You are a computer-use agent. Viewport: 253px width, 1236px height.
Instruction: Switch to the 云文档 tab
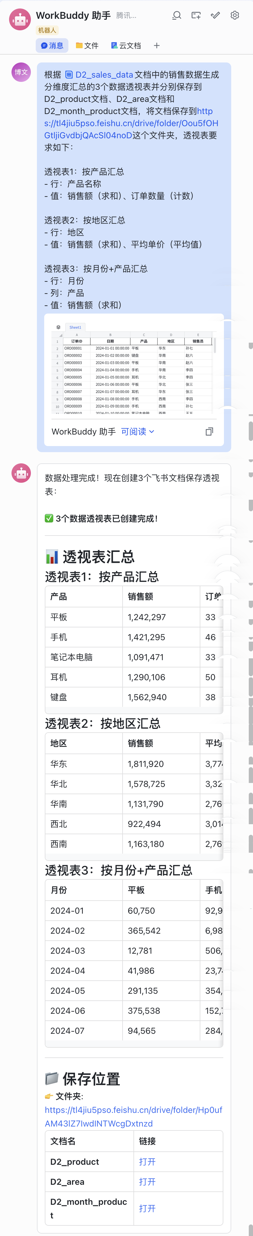point(126,45)
